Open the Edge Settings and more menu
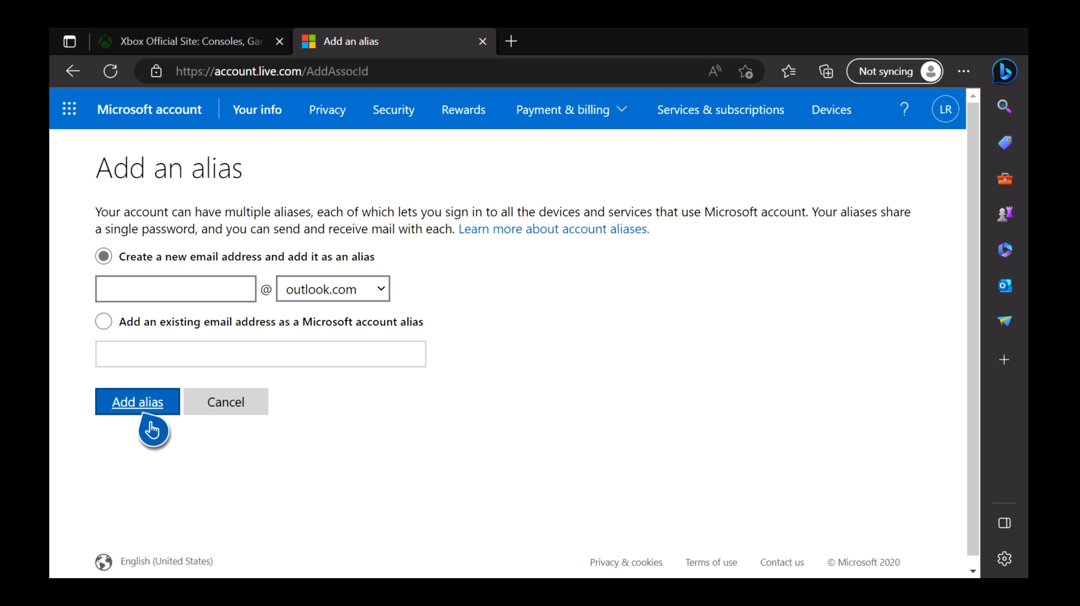This screenshot has width=1080, height=606. [963, 72]
